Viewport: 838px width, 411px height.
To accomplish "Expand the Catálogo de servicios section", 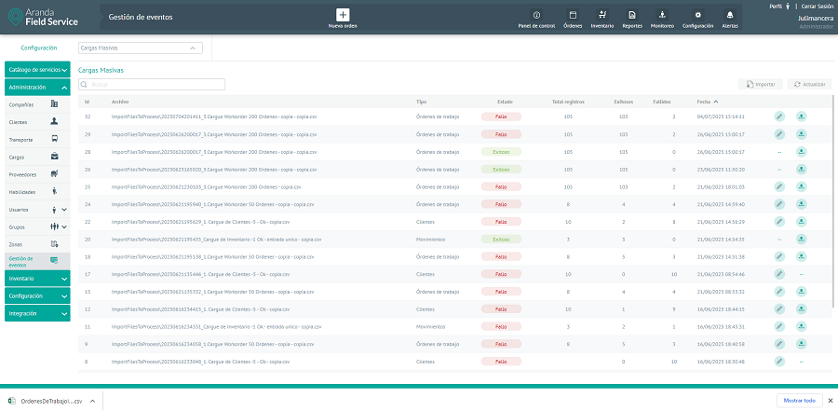I will pos(37,70).
